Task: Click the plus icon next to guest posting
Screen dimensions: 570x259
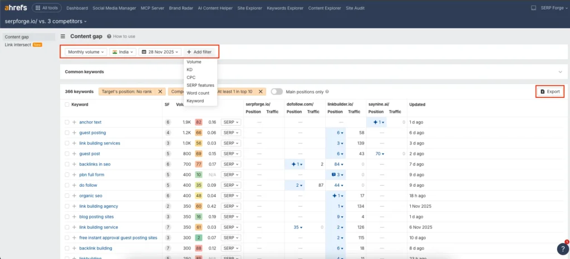Action: 74,133
